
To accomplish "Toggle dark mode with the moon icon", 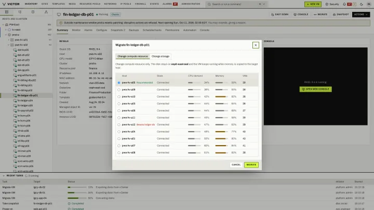I will click(x=362, y=4).
